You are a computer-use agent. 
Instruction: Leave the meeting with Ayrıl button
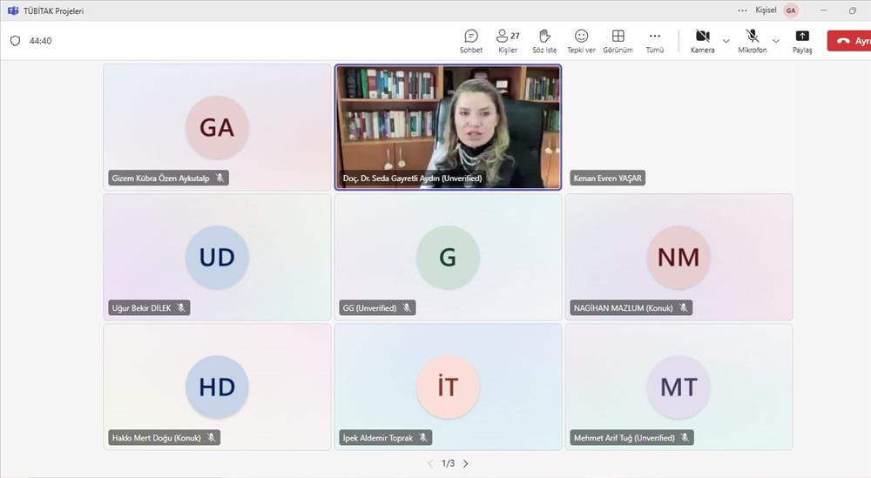(x=849, y=41)
